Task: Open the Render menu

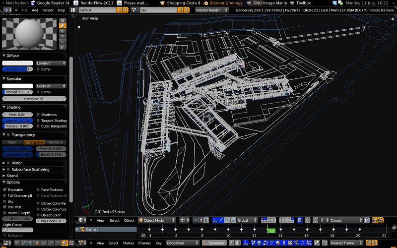Action: coord(48,10)
